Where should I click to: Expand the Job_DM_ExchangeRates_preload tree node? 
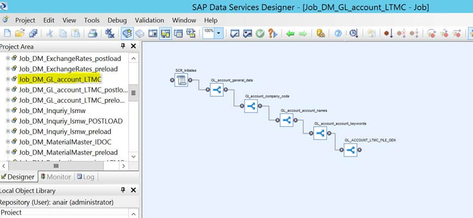[x=8, y=68]
